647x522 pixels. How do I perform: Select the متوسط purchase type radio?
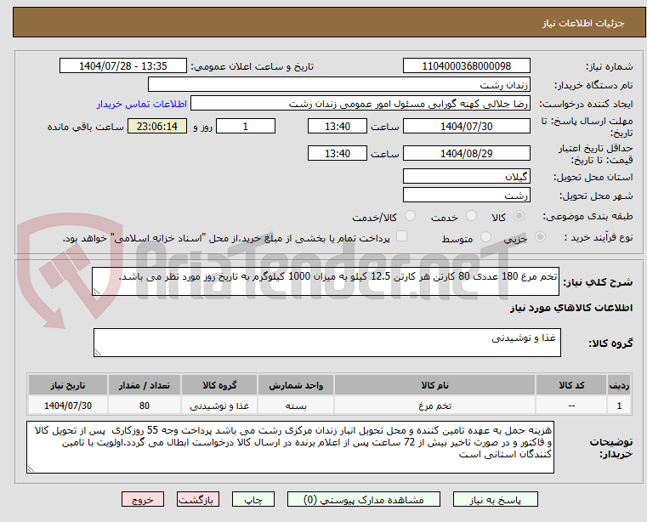[x=485, y=237]
